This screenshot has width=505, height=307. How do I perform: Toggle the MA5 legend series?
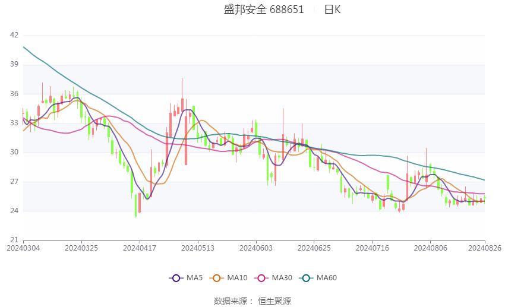click(x=186, y=278)
